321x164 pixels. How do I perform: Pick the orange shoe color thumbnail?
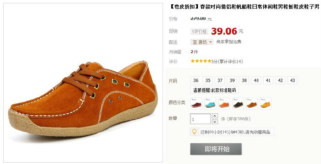coord(224,103)
